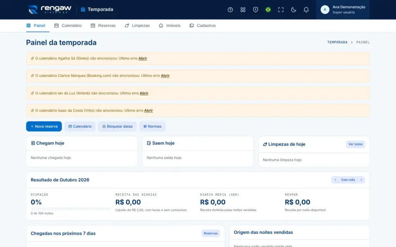Open Clarice Marques Booking.com error Abrir link
Viewport: 396px width, 247px height.
pyautogui.click(x=165, y=76)
